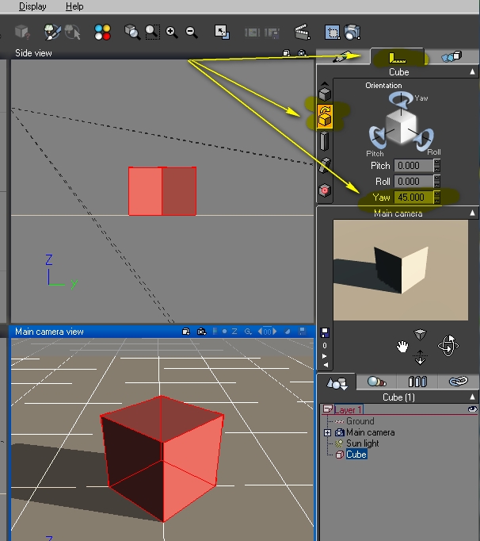Switch to the numerics ruler tab
The width and height of the screenshot is (480, 541).
(x=398, y=57)
